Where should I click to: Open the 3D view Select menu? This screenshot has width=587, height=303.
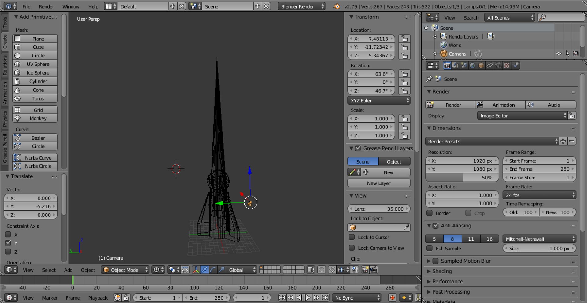49,270
